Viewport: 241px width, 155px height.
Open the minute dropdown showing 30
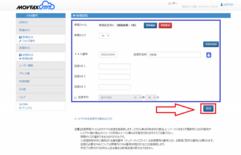click(151, 97)
